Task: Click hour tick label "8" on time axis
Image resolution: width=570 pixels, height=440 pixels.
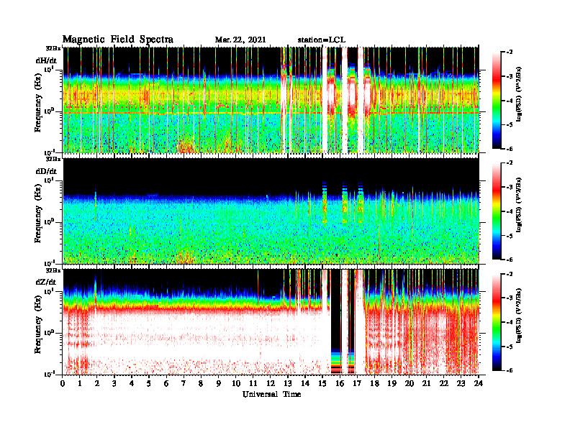Action: pos(201,383)
